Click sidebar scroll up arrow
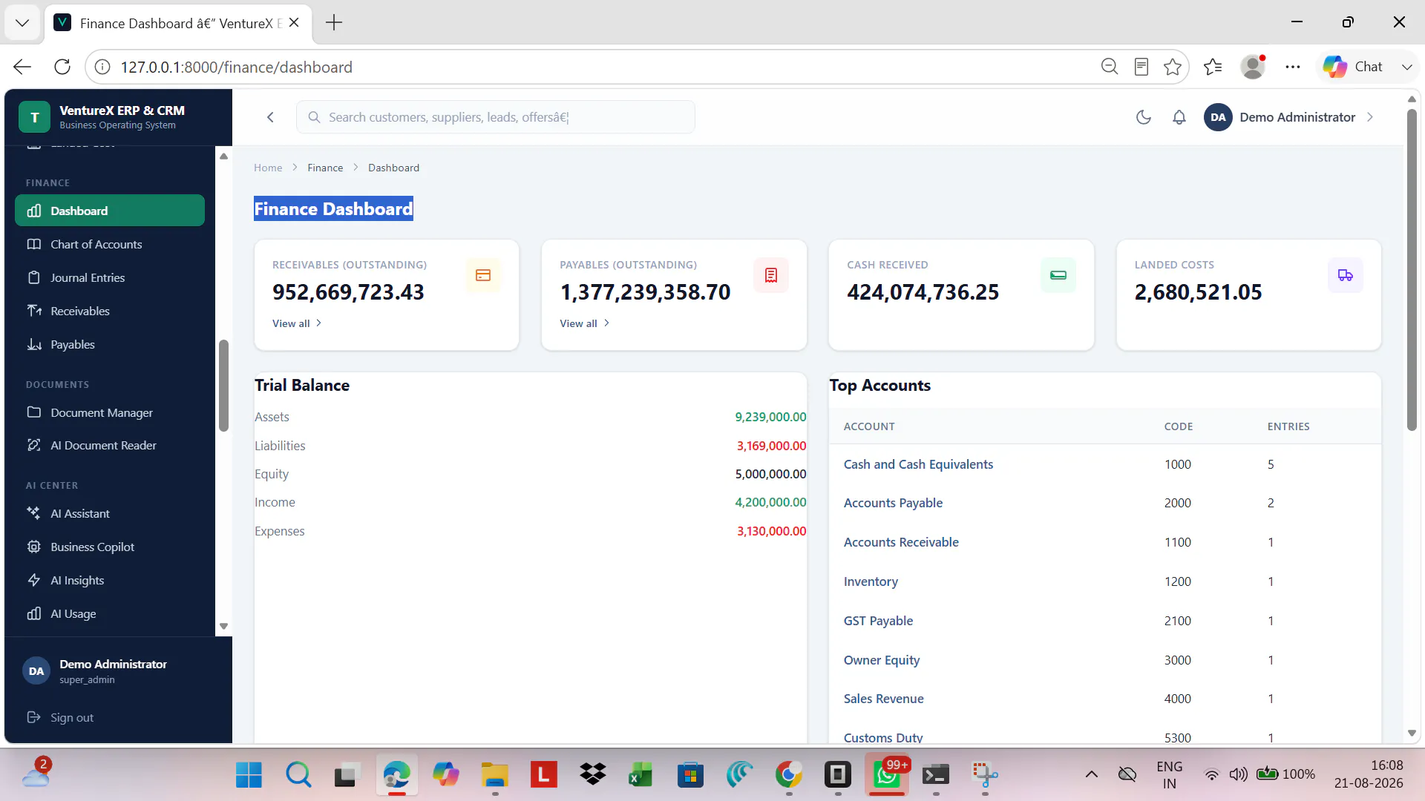This screenshot has height=801, width=1425. [x=223, y=156]
